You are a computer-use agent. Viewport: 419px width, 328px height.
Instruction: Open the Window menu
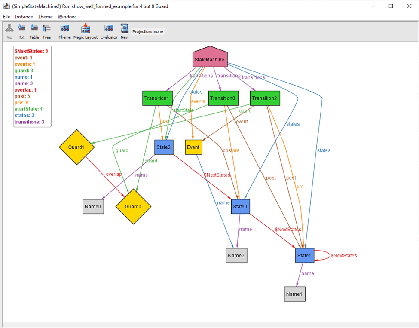coord(67,17)
